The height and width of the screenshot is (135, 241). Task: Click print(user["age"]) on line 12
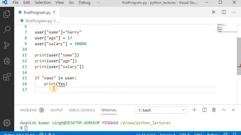(56, 61)
